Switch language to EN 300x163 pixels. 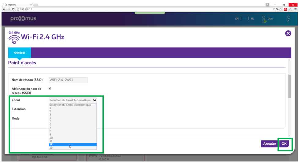click(237, 19)
